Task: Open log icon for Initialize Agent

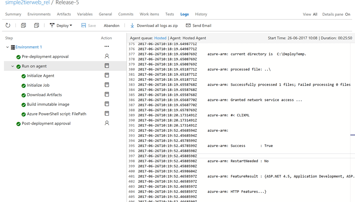Action: tap(107, 75)
